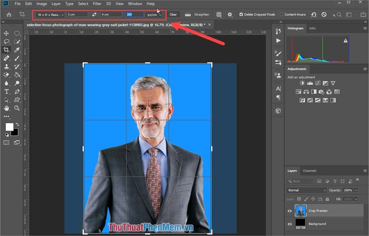This screenshot has width=369, height=236.
Task: Open Histogram panel options menu
Action: 365,28
